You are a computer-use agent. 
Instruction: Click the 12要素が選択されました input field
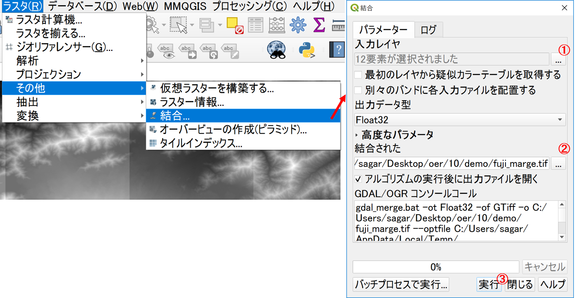(452, 59)
